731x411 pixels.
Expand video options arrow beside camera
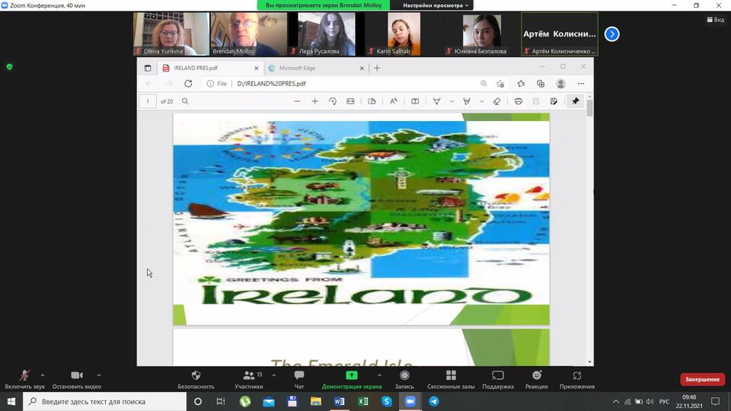(x=99, y=375)
